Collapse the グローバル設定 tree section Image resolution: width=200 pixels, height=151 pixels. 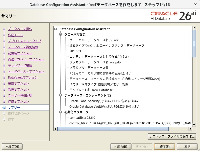click(60, 34)
